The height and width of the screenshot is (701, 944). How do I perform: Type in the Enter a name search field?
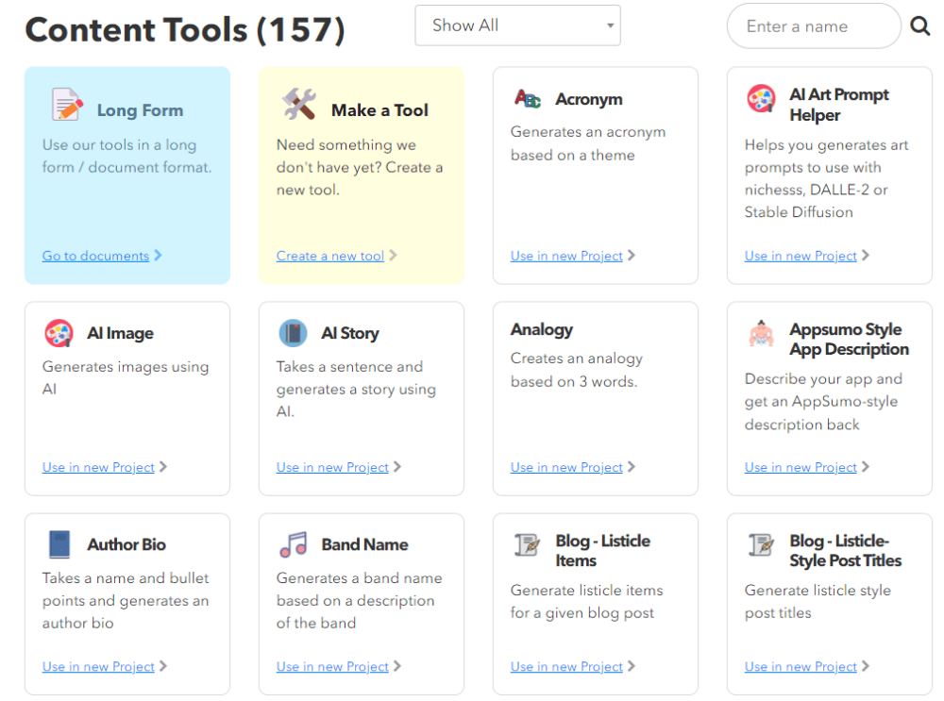pos(812,26)
